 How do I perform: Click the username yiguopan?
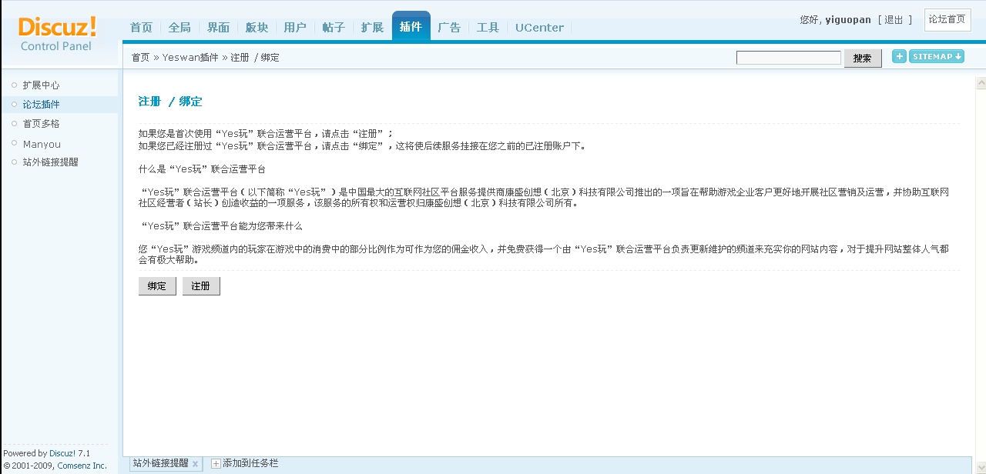(x=848, y=20)
